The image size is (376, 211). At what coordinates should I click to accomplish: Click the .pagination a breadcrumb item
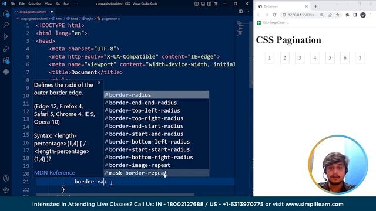tap(108, 18)
